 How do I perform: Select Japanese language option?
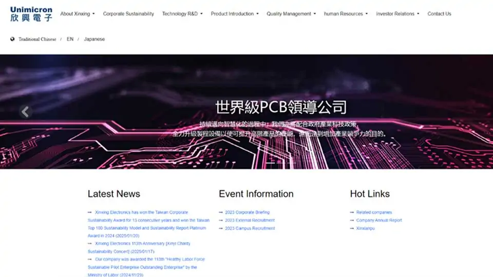pos(94,39)
